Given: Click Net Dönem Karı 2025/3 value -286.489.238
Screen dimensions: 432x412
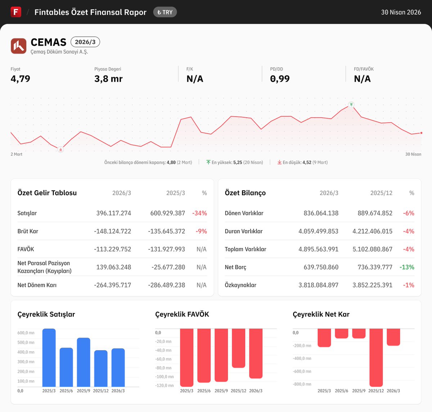Looking at the screenshot, I should [167, 285].
